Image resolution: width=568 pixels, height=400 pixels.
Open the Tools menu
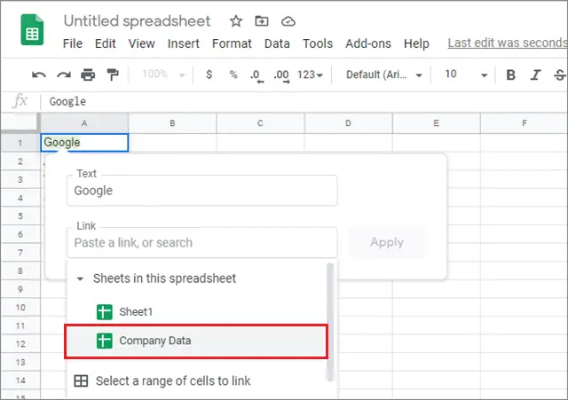coord(318,43)
